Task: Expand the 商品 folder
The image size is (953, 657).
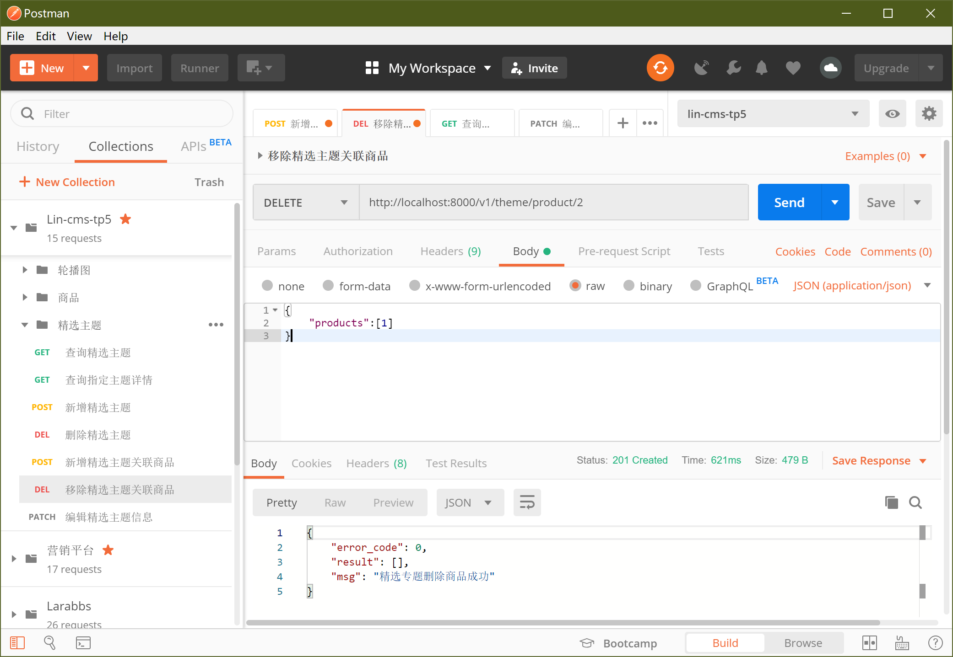Action: click(25, 297)
